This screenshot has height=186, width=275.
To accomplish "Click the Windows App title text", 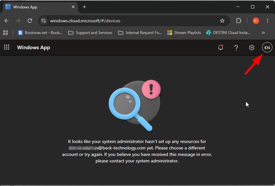I will click(34, 47).
